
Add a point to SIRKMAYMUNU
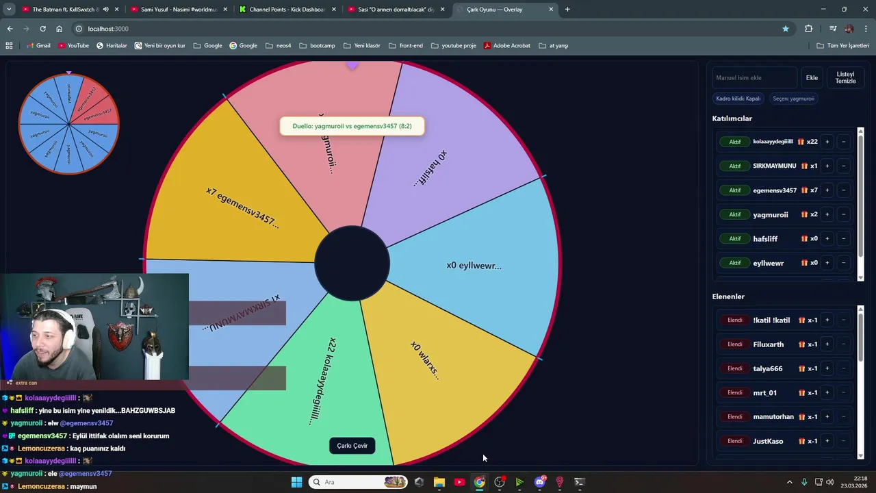point(827,166)
